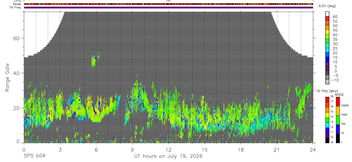Click the purple TX Freq strip bar
The height and width of the screenshot is (162, 352).
point(169,7)
